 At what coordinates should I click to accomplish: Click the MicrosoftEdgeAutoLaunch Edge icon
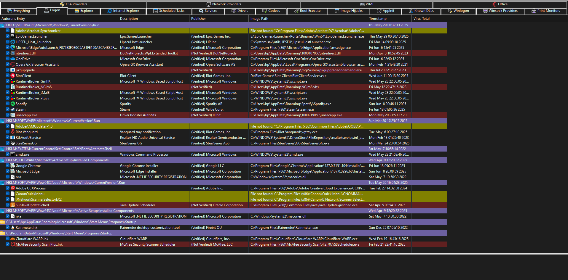tap(13, 48)
